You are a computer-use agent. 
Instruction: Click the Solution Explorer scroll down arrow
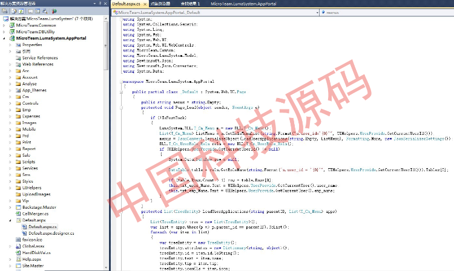pos(106,268)
